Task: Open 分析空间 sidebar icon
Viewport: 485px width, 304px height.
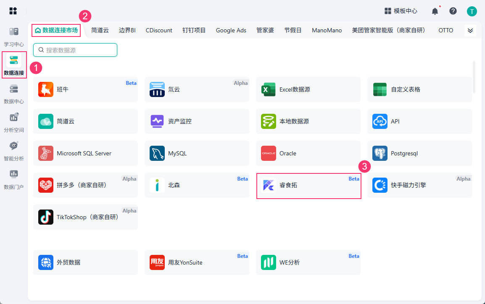Action: coord(14,117)
